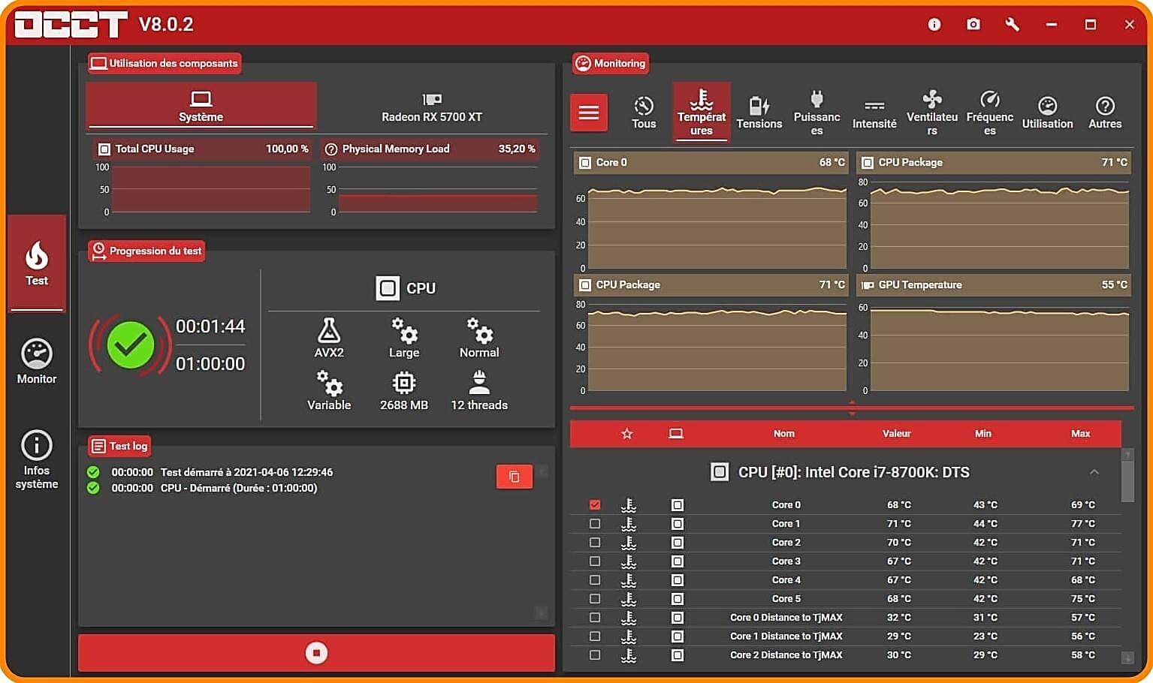
Task: Check the Core 1 Distance to TjMAX checkbox
Action: (x=595, y=636)
